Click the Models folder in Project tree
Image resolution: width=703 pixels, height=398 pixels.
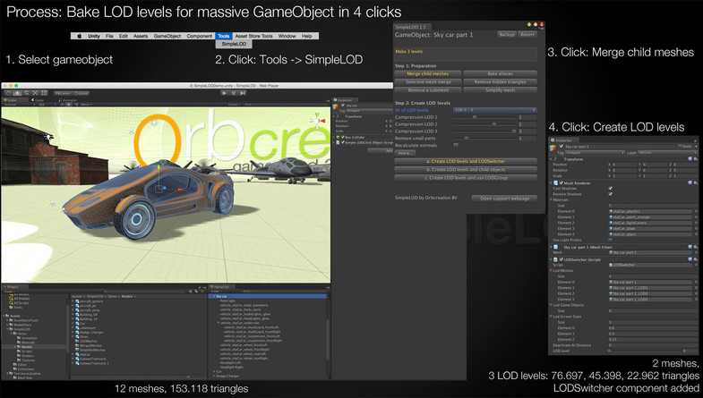coord(25,347)
